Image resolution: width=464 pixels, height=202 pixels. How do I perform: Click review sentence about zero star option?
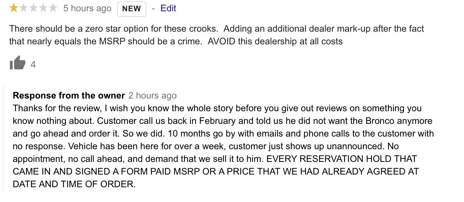[114, 29]
